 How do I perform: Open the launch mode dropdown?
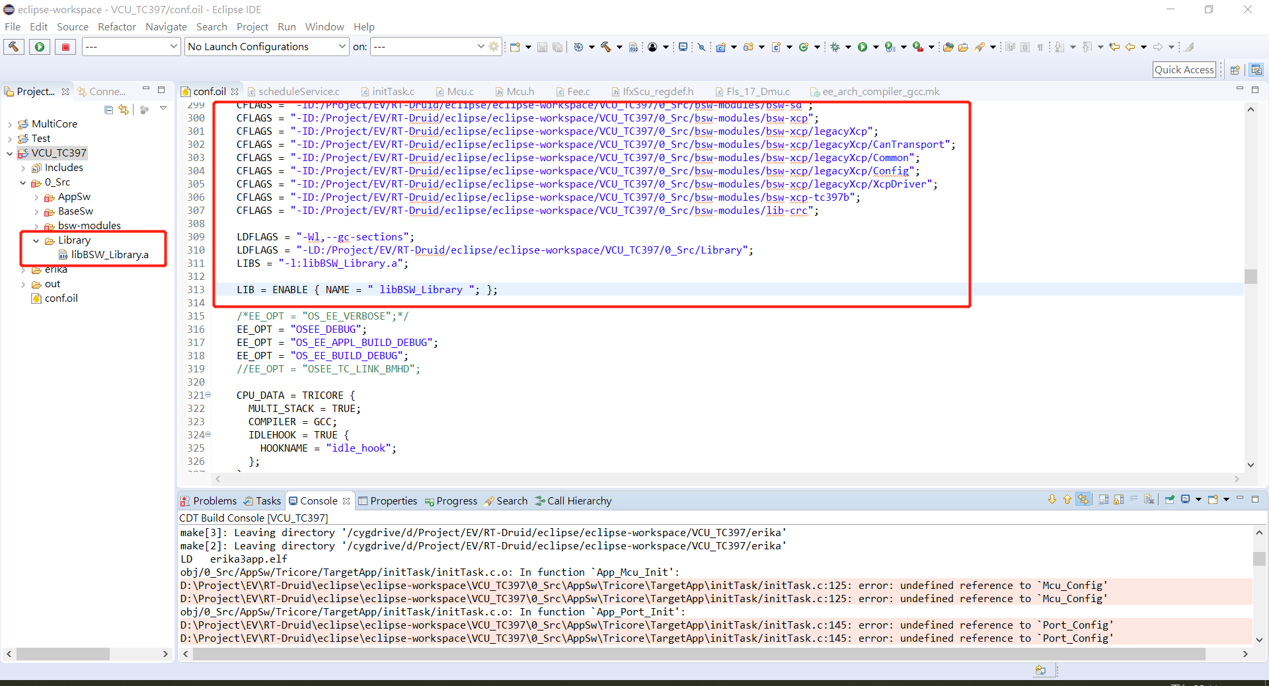point(132,46)
